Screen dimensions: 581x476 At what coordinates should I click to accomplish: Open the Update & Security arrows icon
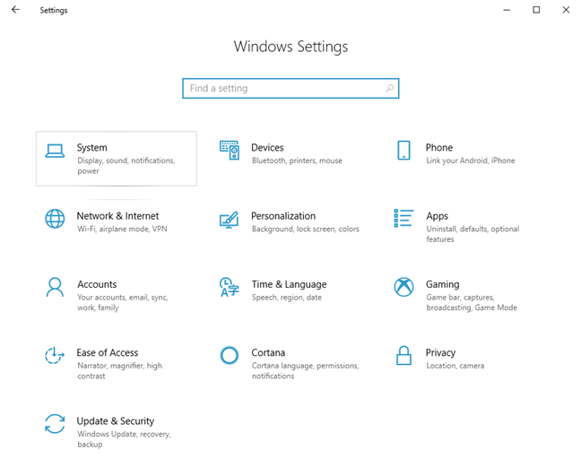point(55,424)
